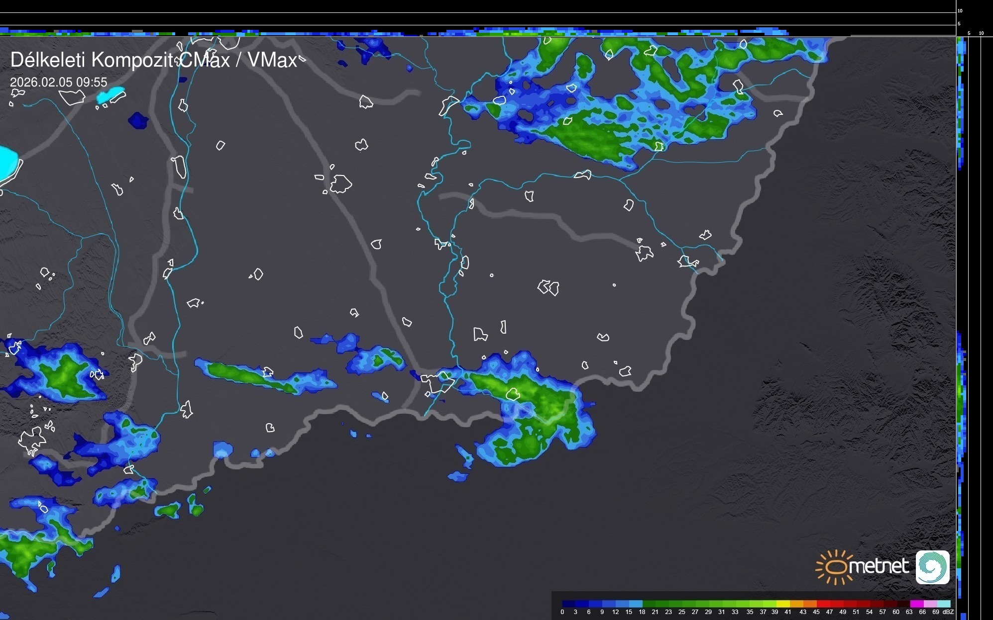Click the metnet wordmark text

click(x=879, y=566)
